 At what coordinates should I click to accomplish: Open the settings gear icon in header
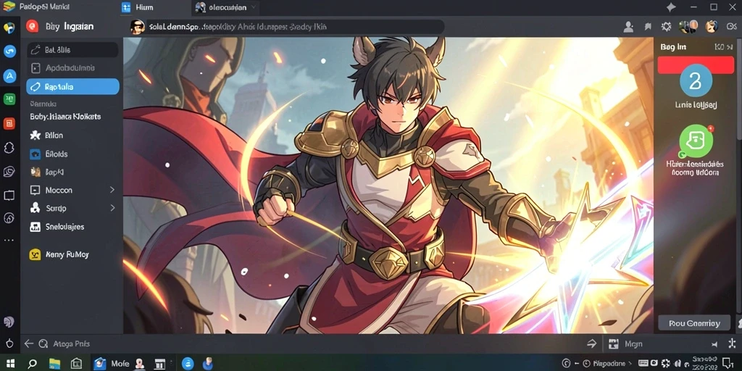point(667,27)
